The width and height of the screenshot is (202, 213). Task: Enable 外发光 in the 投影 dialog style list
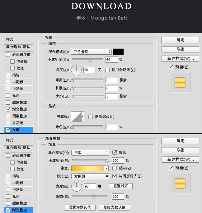click(8, 123)
